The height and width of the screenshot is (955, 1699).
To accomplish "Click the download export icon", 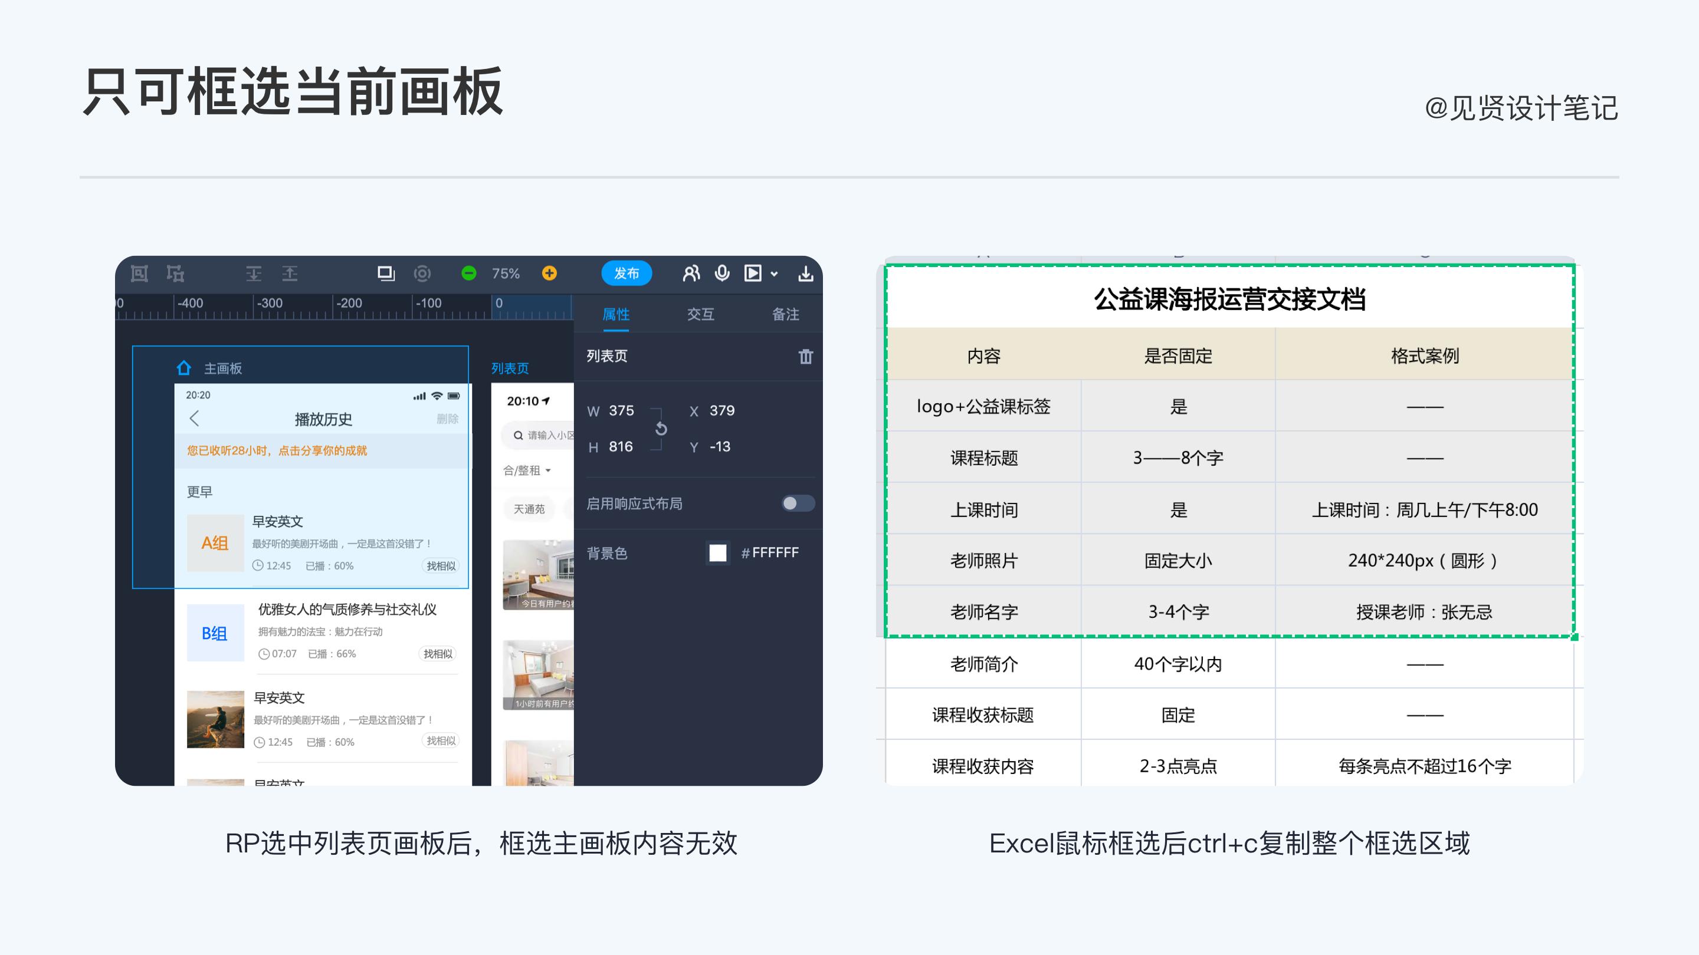I will [805, 274].
